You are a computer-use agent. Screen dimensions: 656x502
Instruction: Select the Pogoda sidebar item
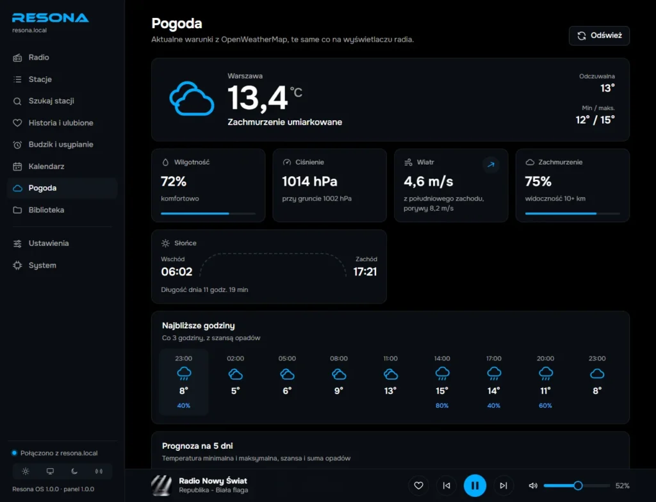point(62,188)
